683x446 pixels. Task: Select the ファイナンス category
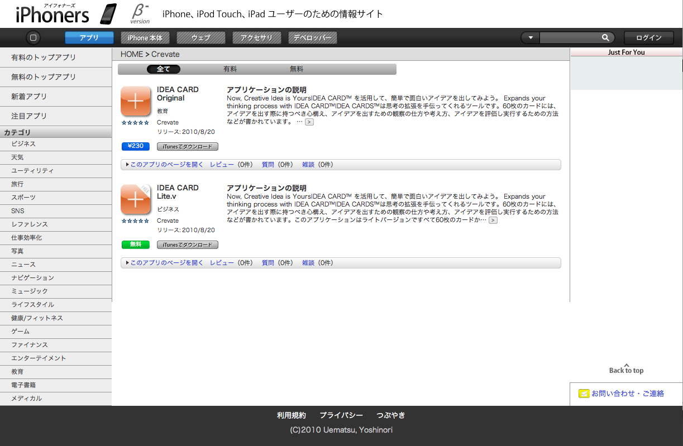click(x=56, y=345)
